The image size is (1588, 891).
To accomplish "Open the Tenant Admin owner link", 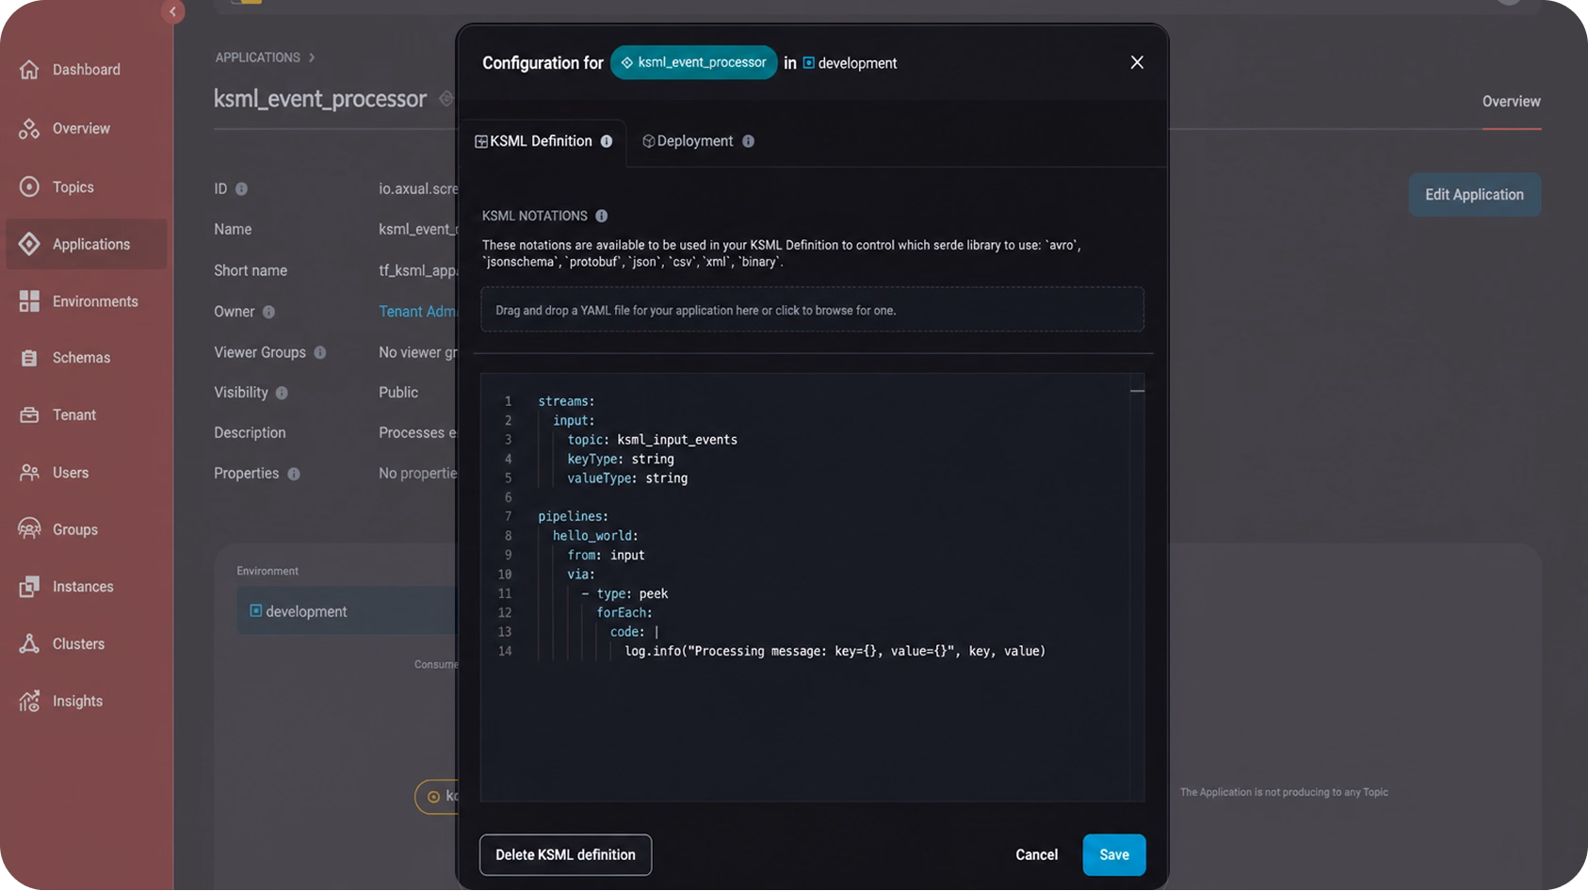I will (x=417, y=312).
